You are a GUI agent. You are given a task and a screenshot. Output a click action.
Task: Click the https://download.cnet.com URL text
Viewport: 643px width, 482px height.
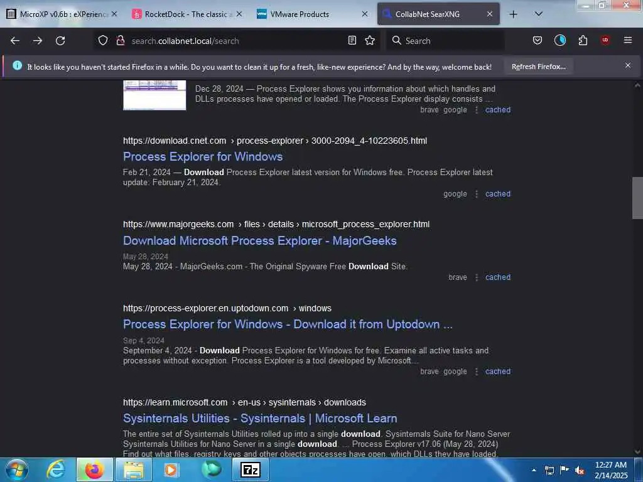pos(175,141)
